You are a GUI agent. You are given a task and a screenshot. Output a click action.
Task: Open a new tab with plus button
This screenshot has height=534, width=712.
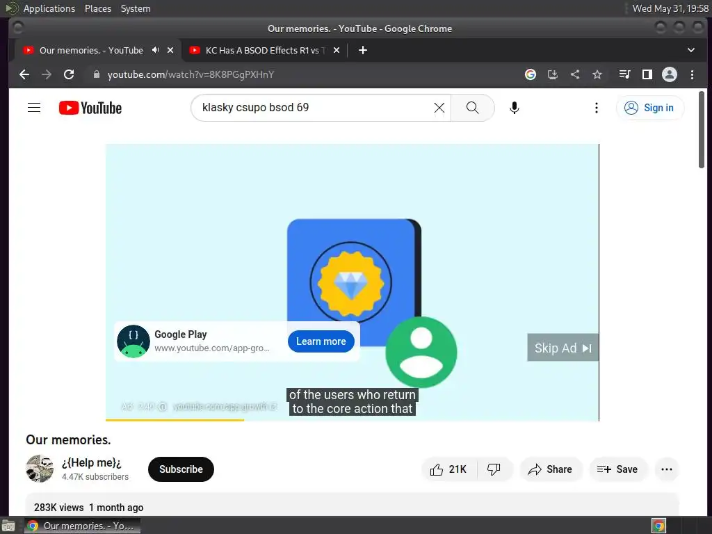[362, 50]
